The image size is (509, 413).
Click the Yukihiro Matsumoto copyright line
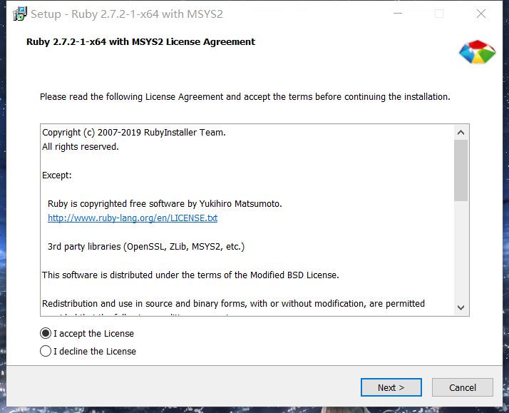click(165, 204)
